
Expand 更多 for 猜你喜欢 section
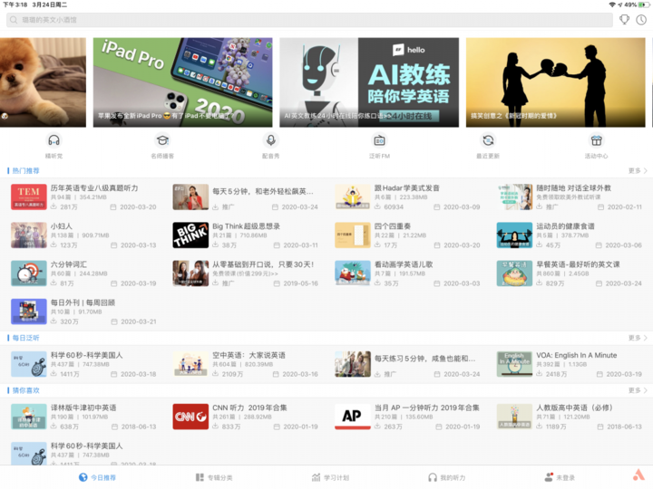coord(638,390)
